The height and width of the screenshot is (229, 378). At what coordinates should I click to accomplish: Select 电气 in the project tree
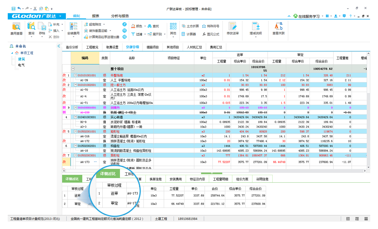(21, 65)
